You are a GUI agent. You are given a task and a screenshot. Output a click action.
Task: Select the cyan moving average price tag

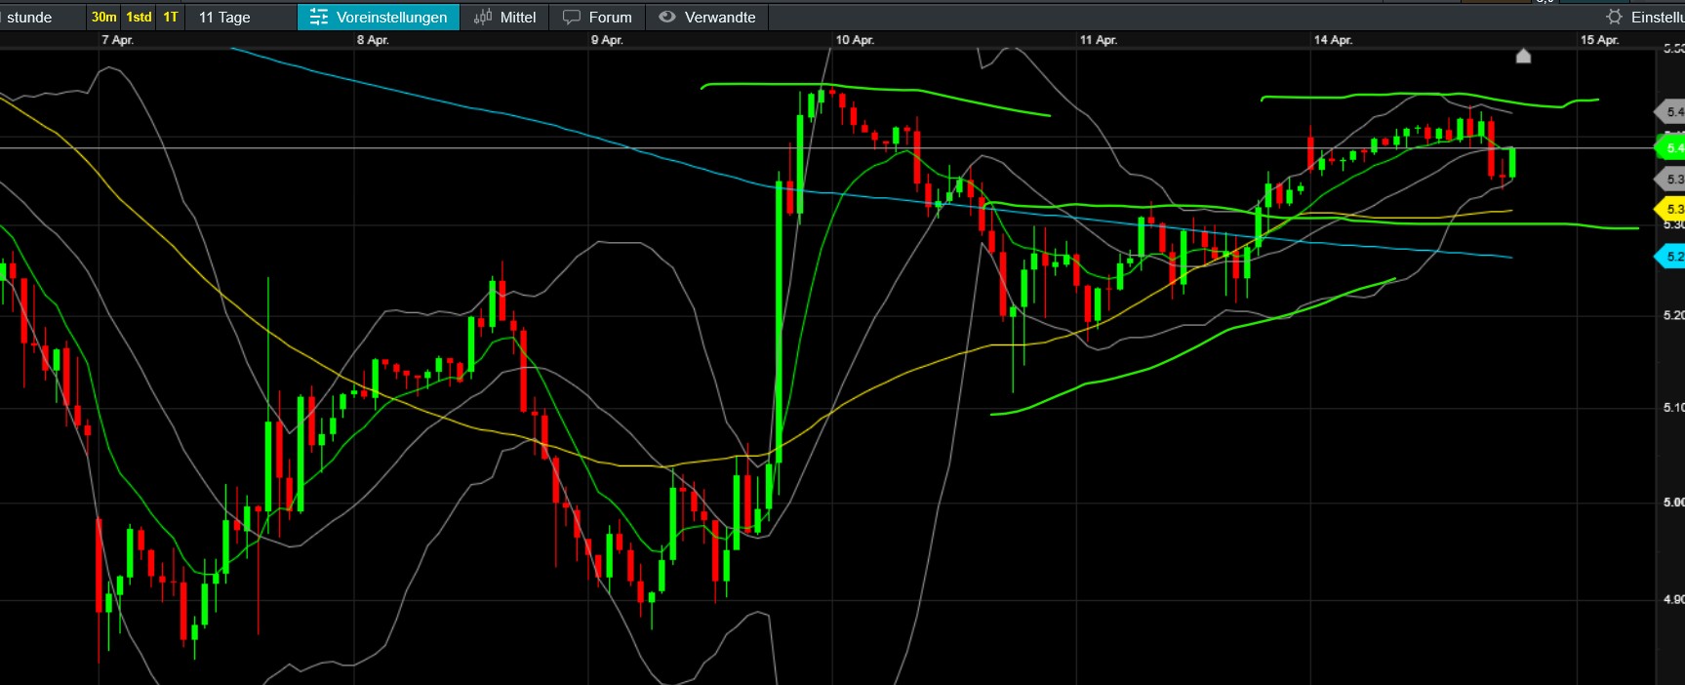1670,257
